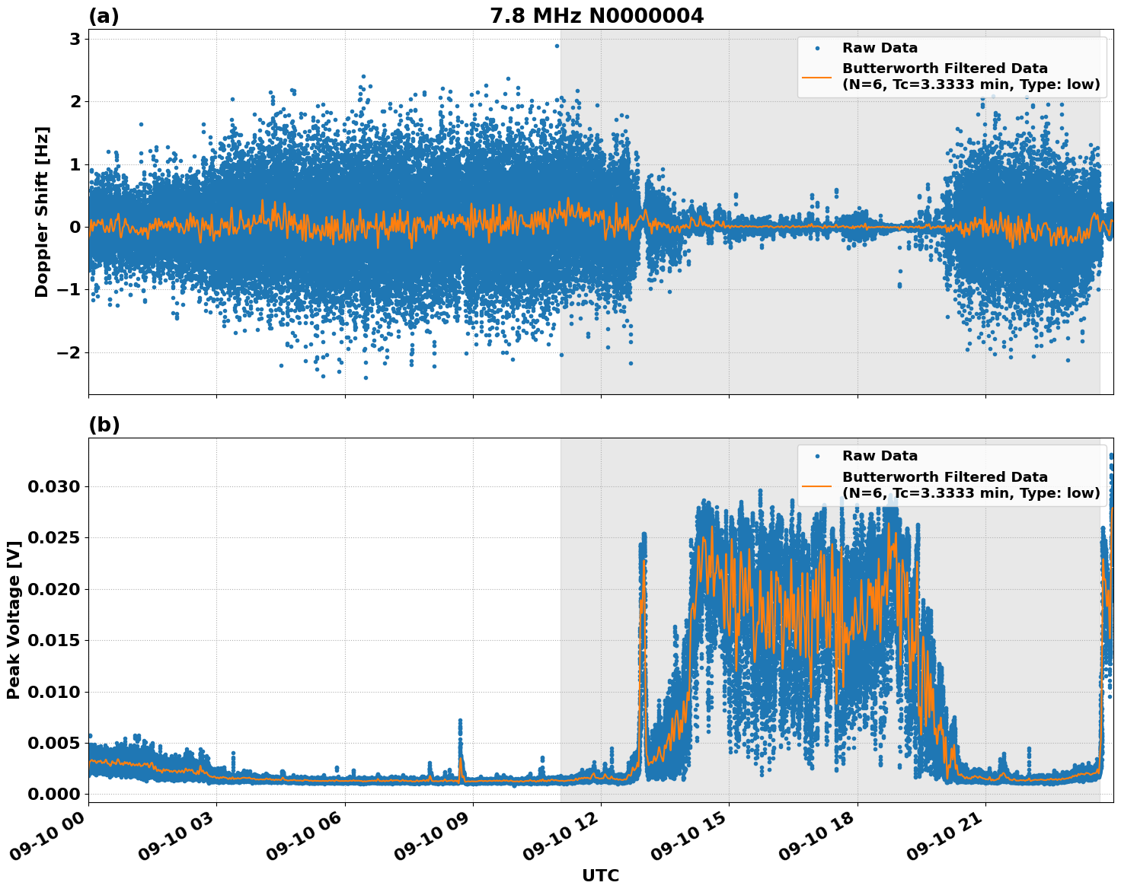Click the "0.030" tick on Peak Voltage axis
Image resolution: width=1121 pixels, height=892 pixels.
53,486
